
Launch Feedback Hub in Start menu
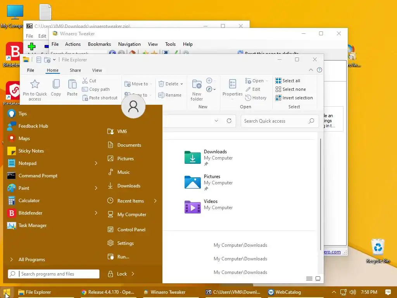tap(52, 126)
